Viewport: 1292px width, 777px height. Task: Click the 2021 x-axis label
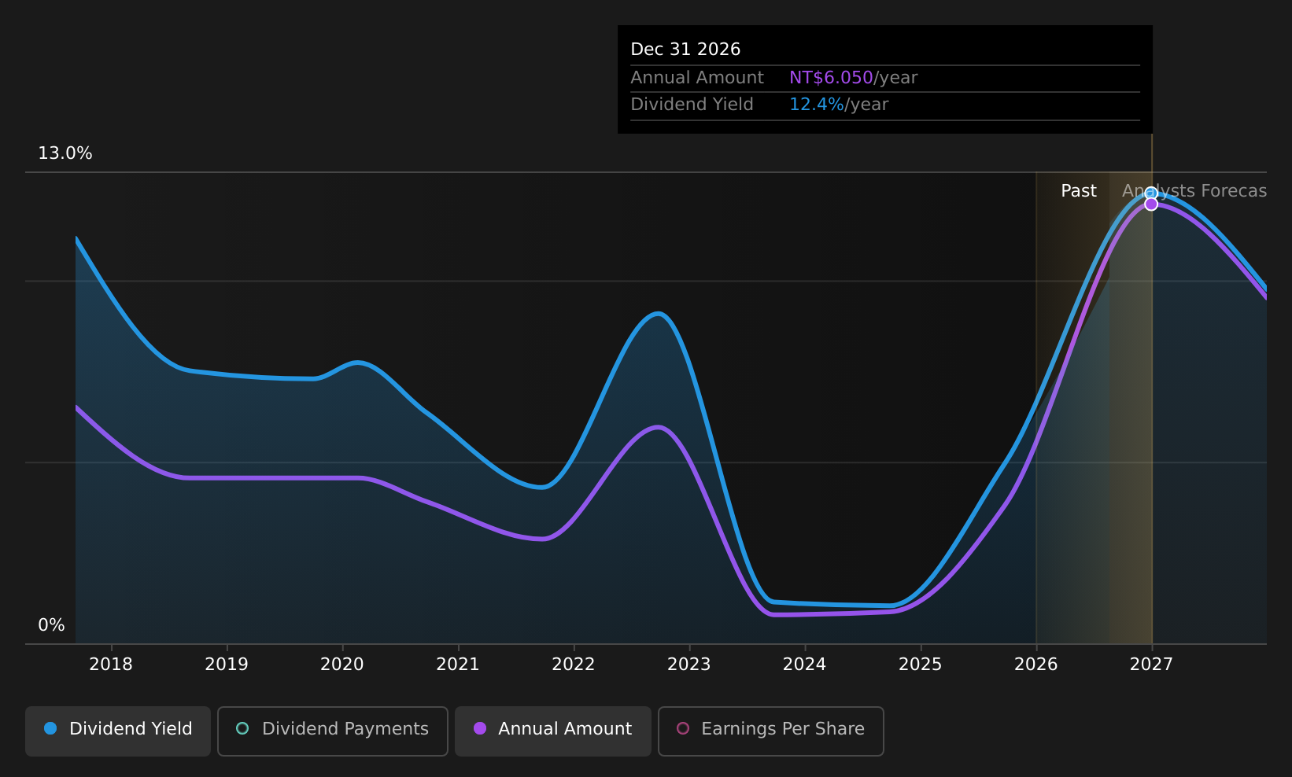click(458, 665)
